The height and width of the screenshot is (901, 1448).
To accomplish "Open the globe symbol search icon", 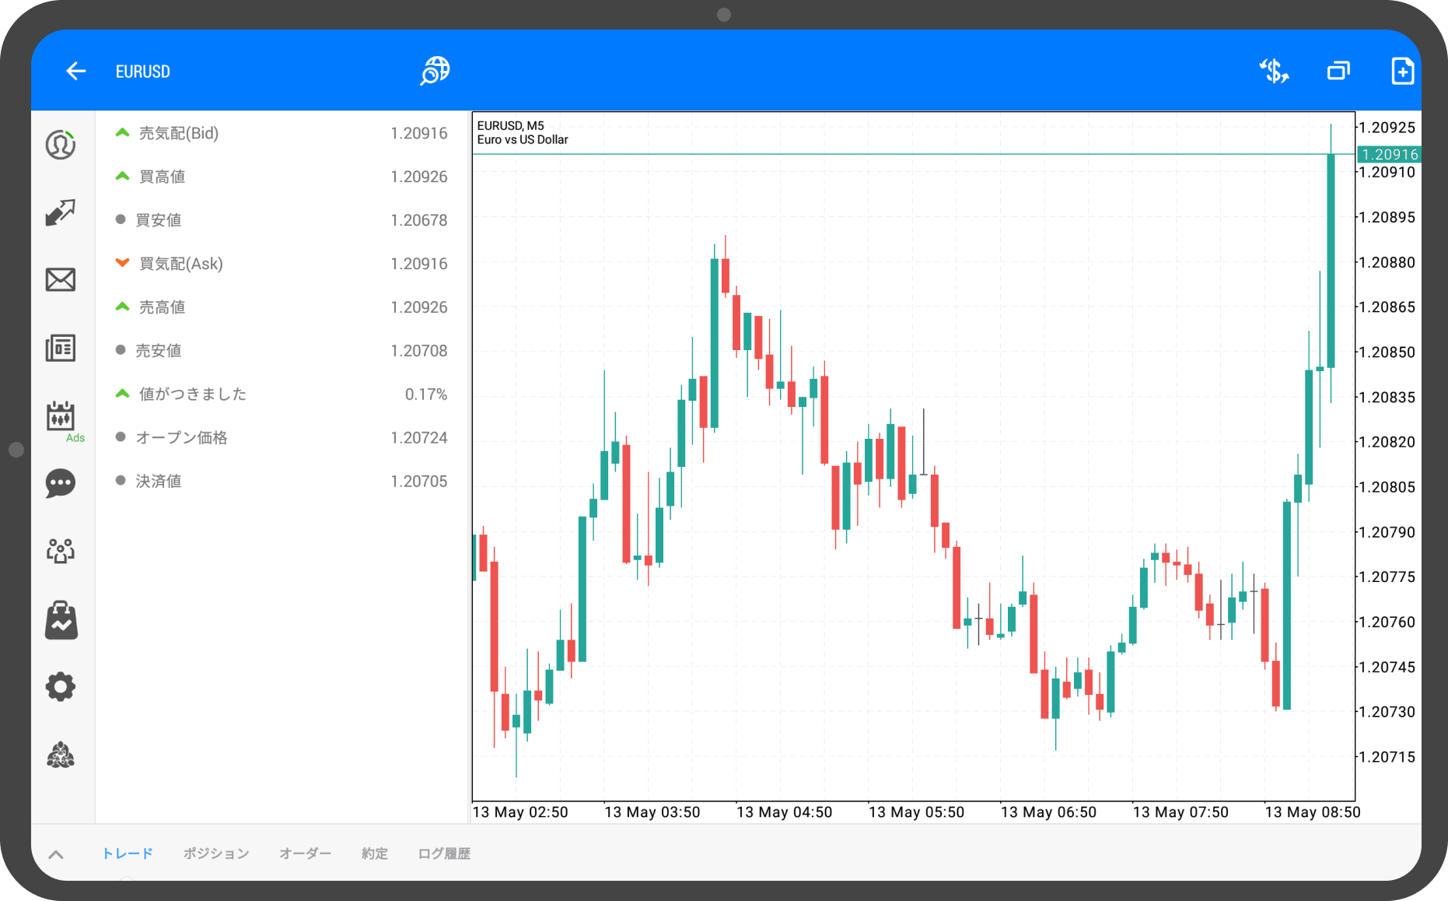I will (435, 72).
